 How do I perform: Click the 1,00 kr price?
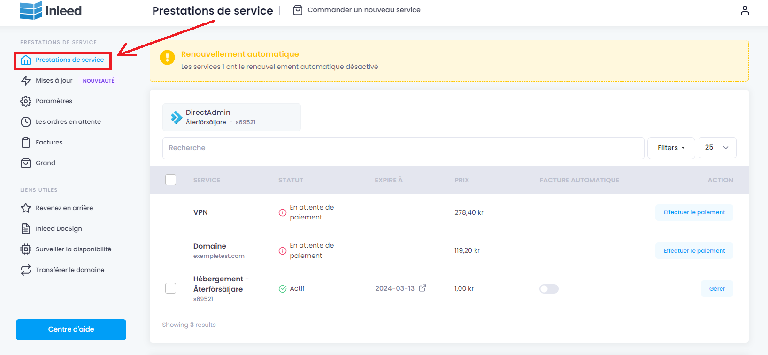click(x=464, y=288)
